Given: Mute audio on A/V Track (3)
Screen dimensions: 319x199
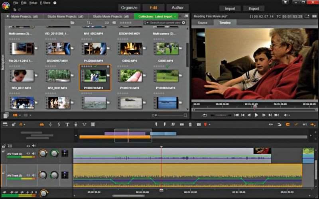Looking at the screenshot, I should point(33,175).
